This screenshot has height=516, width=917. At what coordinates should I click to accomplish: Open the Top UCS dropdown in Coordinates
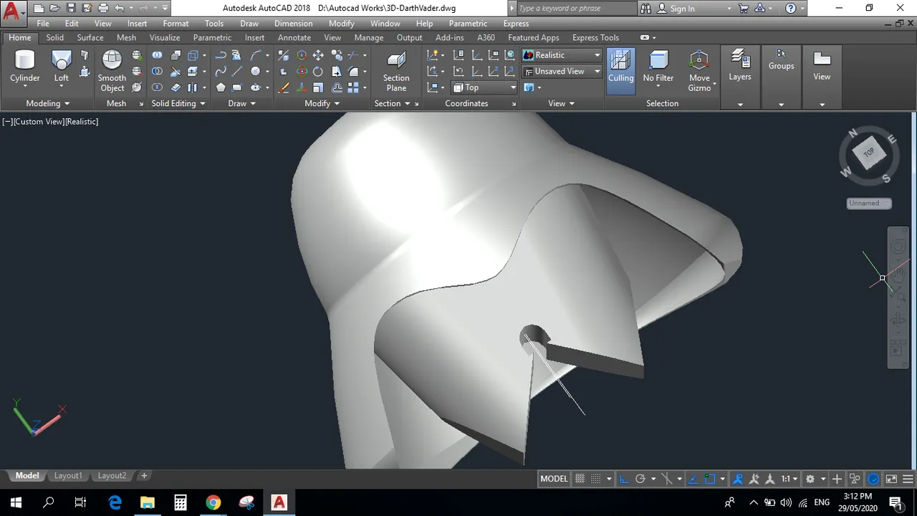click(484, 87)
